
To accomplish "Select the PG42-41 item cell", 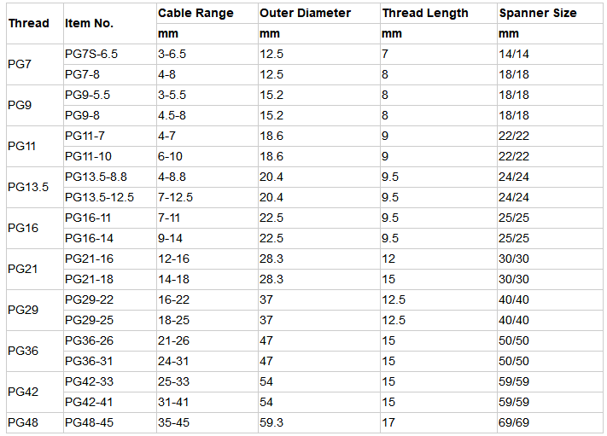I will [89, 402].
